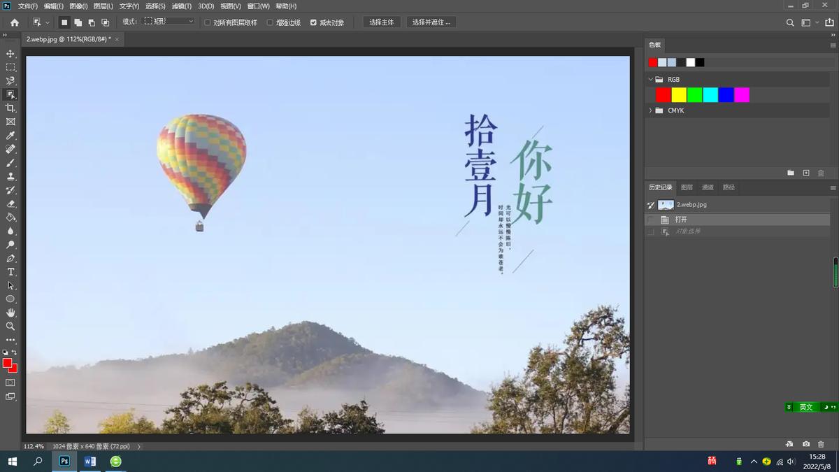Enable sampling all layers checkbox

tap(208, 22)
